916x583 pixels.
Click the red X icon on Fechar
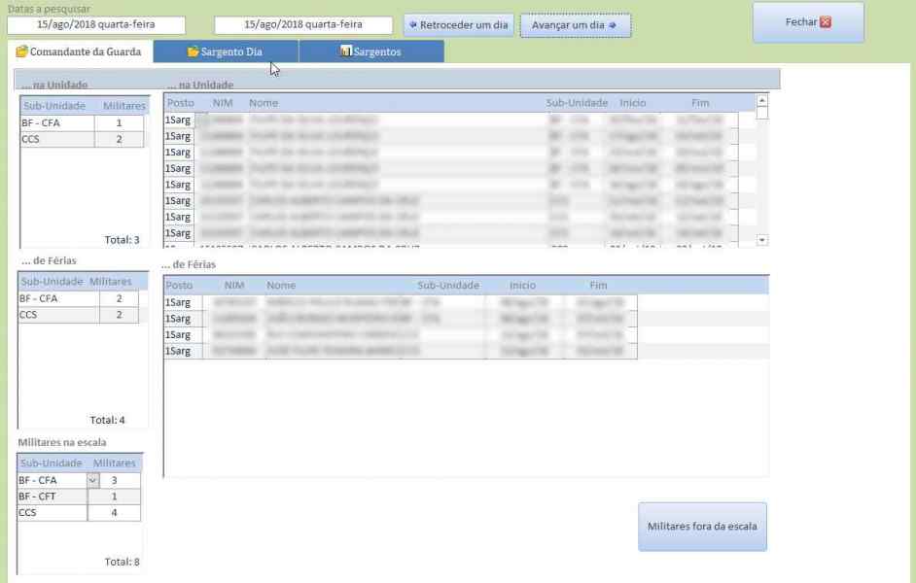coord(826,22)
